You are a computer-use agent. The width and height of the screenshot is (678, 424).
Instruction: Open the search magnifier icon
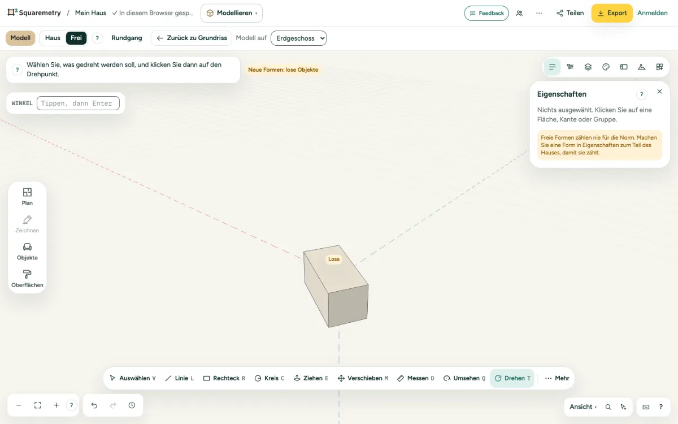tap(609, 407)
